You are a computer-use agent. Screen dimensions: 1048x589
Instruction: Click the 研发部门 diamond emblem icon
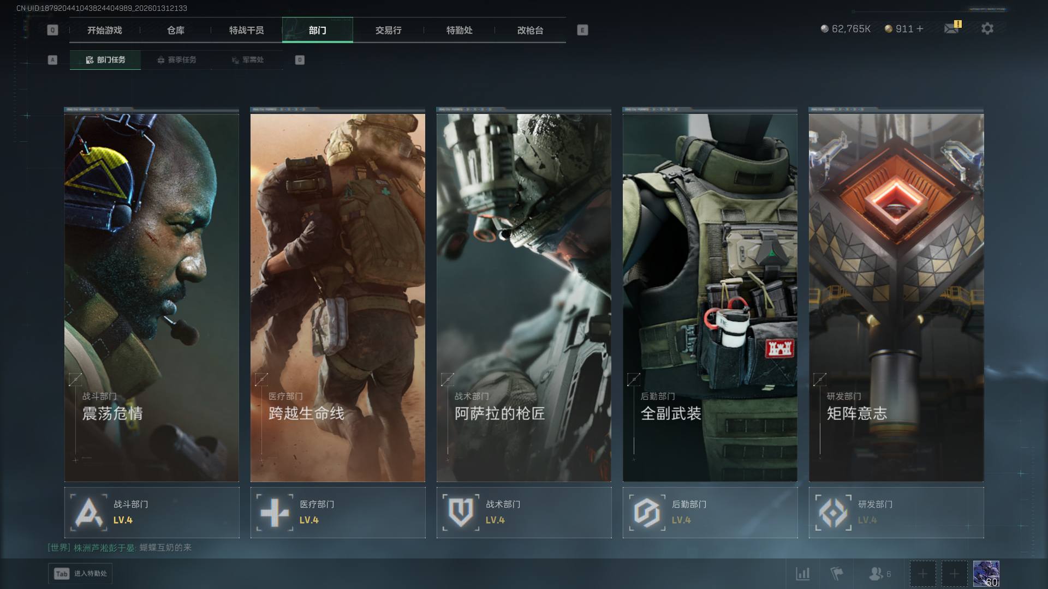tap(833, 513)
